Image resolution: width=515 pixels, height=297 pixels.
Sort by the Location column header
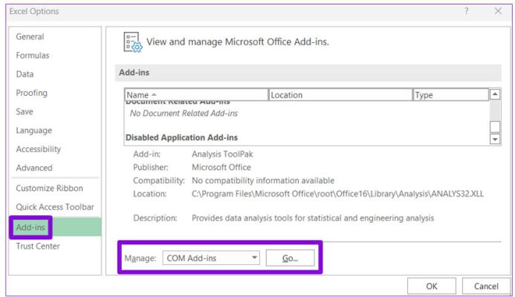(340, 95)
